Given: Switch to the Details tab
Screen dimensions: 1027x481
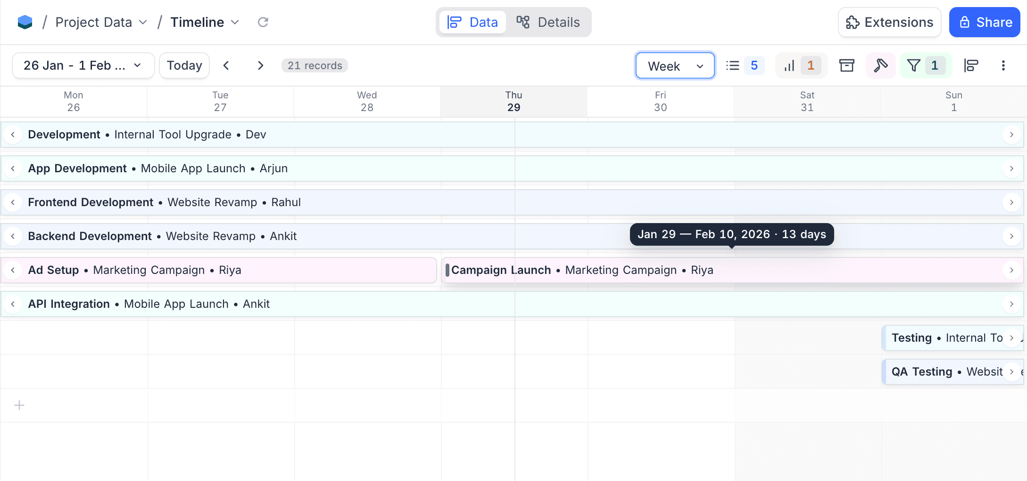Looking at the screenshot, I should pos(548,22).
